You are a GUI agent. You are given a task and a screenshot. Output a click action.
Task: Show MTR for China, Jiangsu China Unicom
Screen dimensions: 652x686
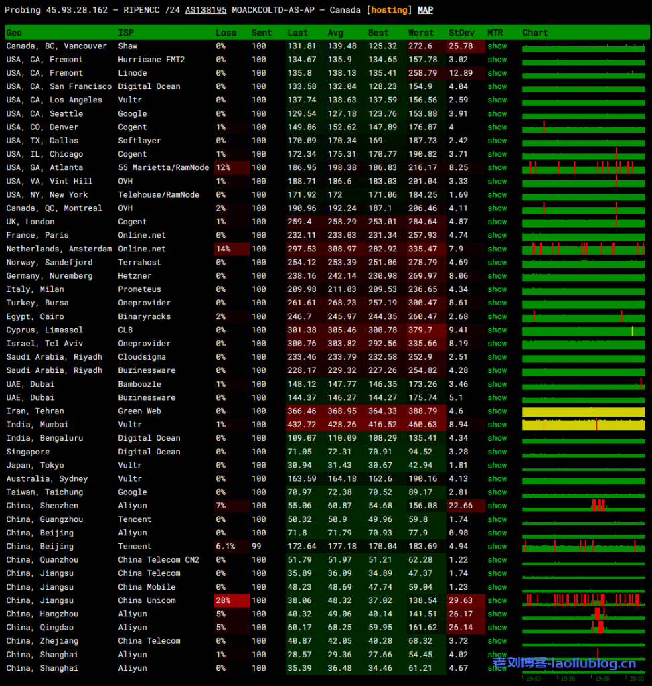[497, 600]
